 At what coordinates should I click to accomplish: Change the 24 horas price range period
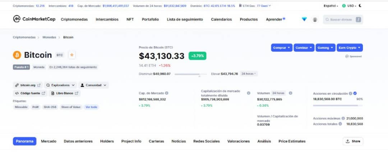click(x=249, y=74)
